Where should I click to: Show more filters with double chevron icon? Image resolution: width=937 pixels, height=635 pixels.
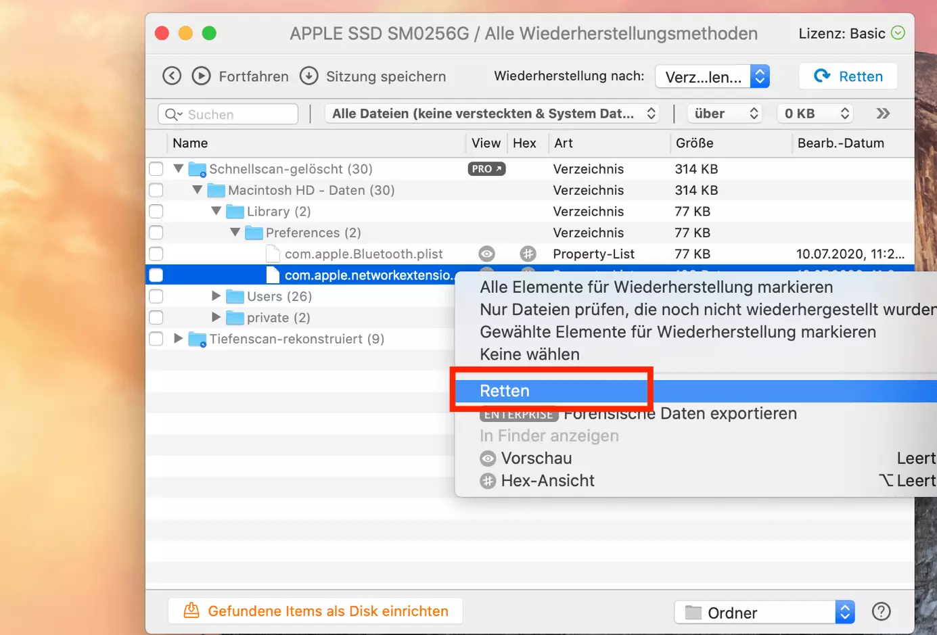883,114
